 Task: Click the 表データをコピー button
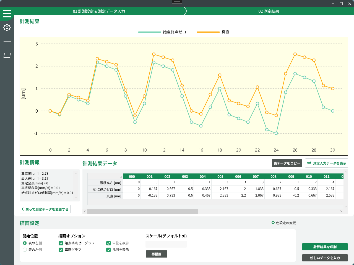[287, 163]
